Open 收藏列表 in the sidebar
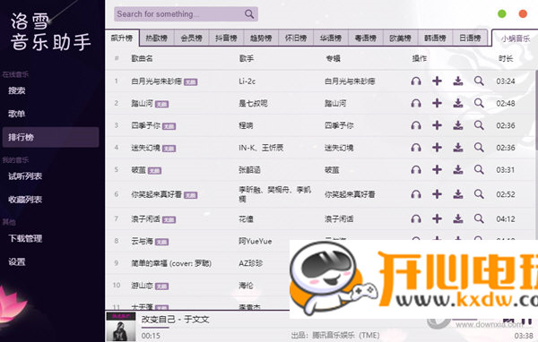The width and height of the screenshot is (538, 342). pos(50,199)
